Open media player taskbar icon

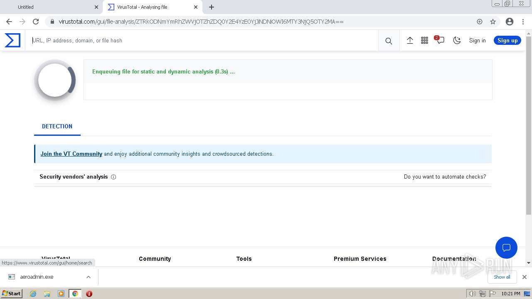61,294
